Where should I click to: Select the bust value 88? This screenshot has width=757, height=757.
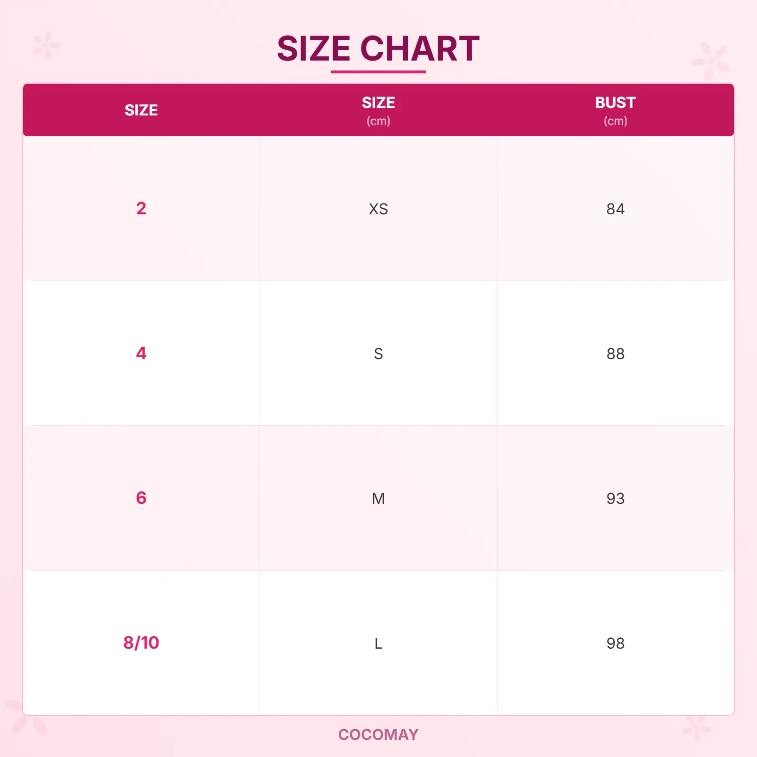(615, 354)
